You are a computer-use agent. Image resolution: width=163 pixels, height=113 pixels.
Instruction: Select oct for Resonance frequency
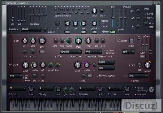[86, 57]
